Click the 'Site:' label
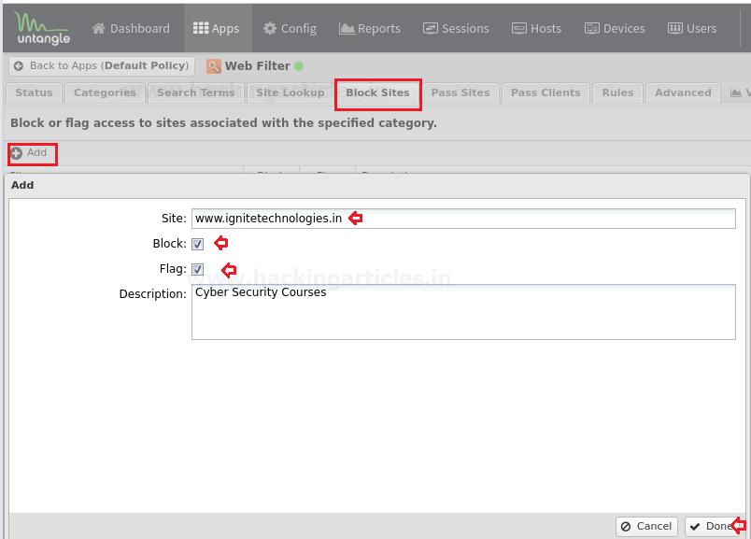Viewport: 751px width, 539px height. pos(174,219)
